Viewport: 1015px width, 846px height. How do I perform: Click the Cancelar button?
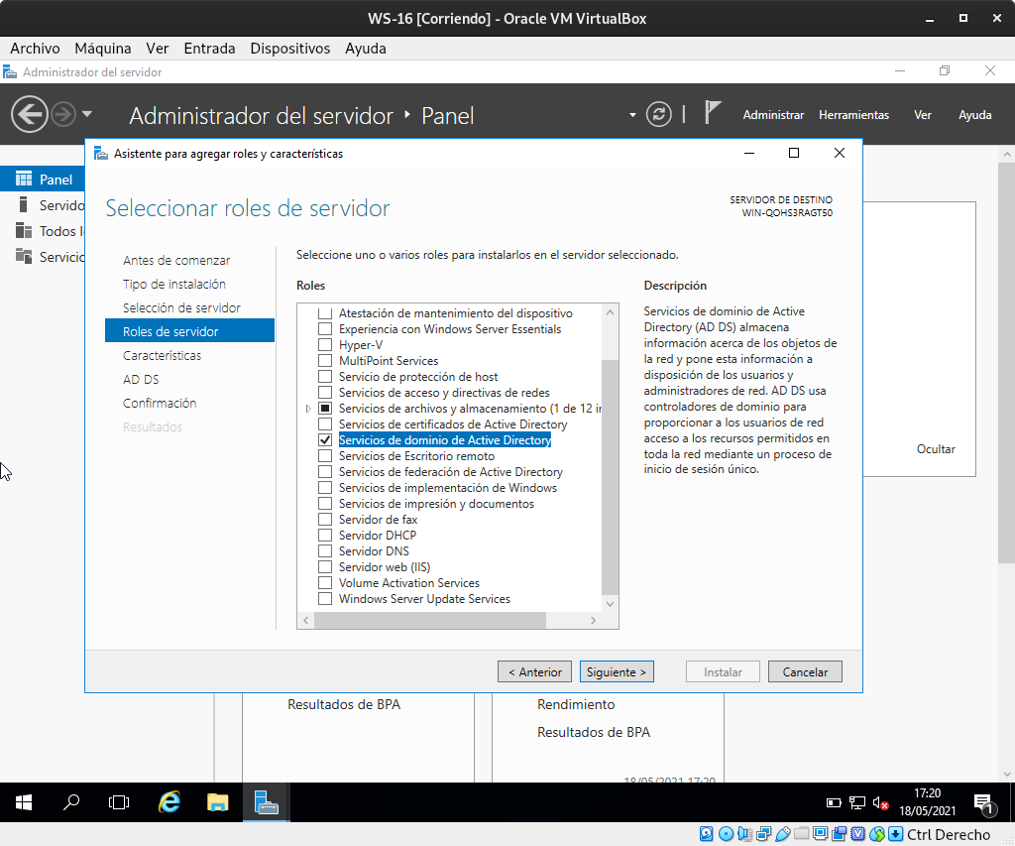coord(805,671)
